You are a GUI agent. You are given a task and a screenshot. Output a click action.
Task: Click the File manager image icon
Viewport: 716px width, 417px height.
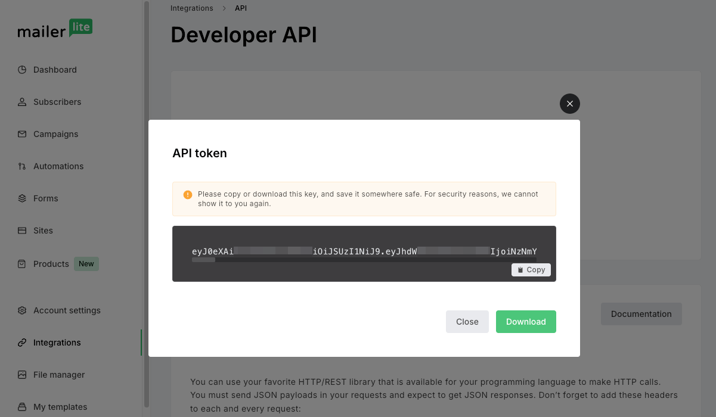[x=22, y=375]
